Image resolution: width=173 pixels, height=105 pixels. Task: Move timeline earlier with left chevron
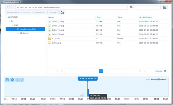click(17, 80)
